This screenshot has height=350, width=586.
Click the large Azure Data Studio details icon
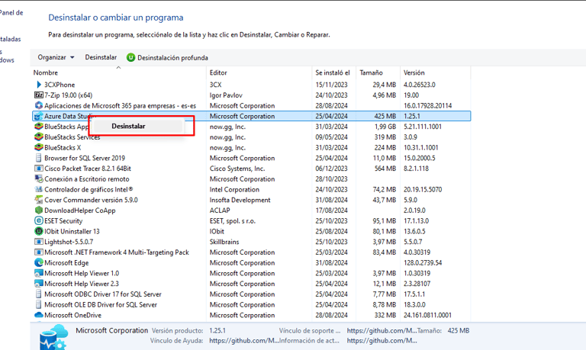pyautogui.click(x=54, y=337)
